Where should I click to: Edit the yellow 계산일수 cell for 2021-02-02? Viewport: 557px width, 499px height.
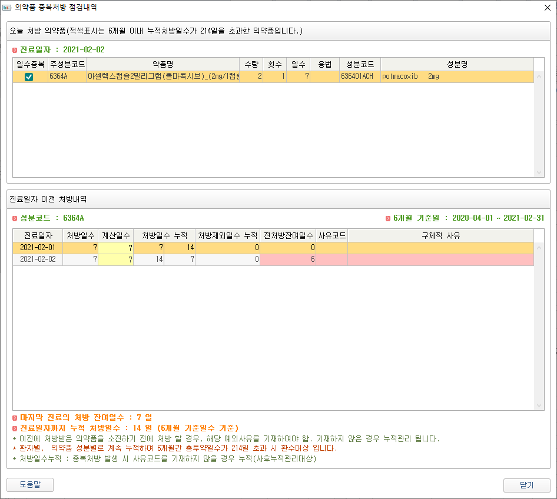(x=115, y=260)
